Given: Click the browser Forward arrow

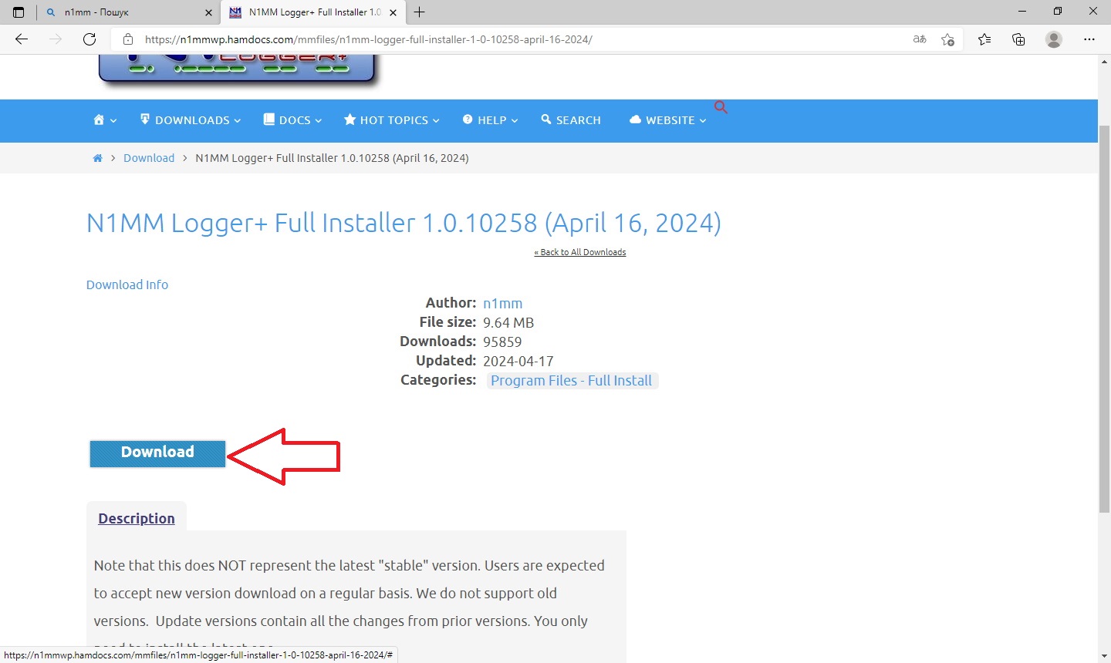Looking at the screenshot, I should point(56,39).
